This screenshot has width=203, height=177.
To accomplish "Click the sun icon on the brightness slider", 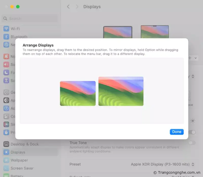I will pos(193,121).
